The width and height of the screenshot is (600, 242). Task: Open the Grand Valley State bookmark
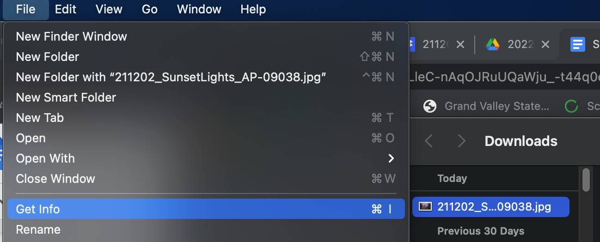(x=490, y=106)
